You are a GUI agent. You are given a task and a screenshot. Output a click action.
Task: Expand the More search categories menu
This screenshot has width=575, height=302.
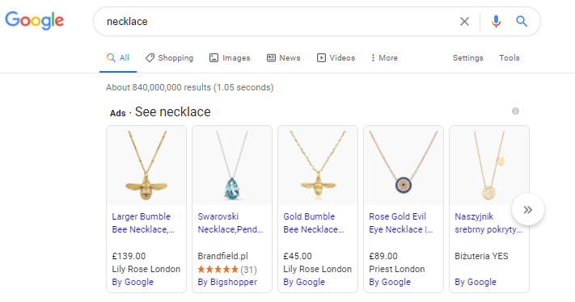pyautogui.click(x=384, y=58)
